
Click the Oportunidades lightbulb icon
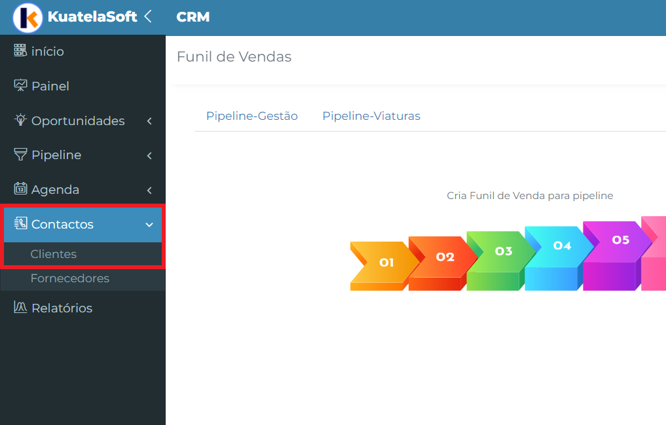point(20,120)
